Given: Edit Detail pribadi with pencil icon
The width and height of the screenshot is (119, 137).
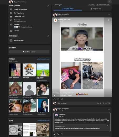Looking at the screenshot, I should [48, 6].
